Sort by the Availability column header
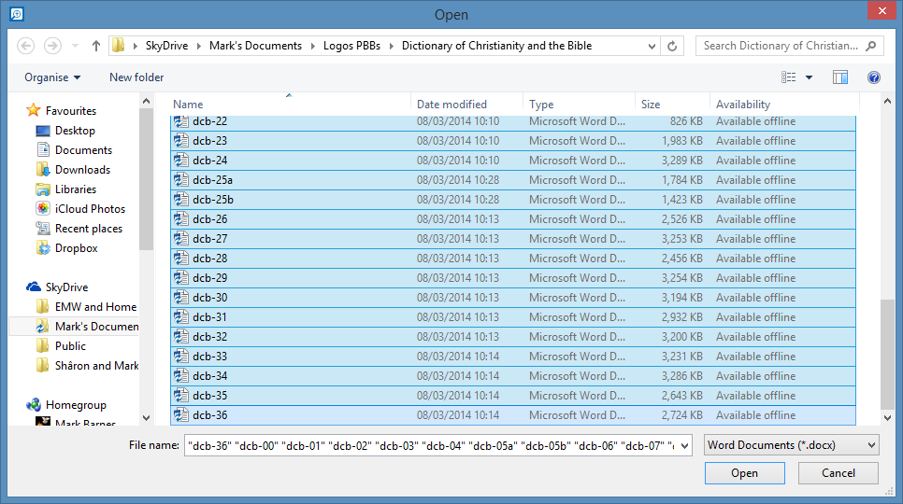Image resolution: width=903 pixels, height=504 pixels. pyautogui.click(x=784, y=104)
